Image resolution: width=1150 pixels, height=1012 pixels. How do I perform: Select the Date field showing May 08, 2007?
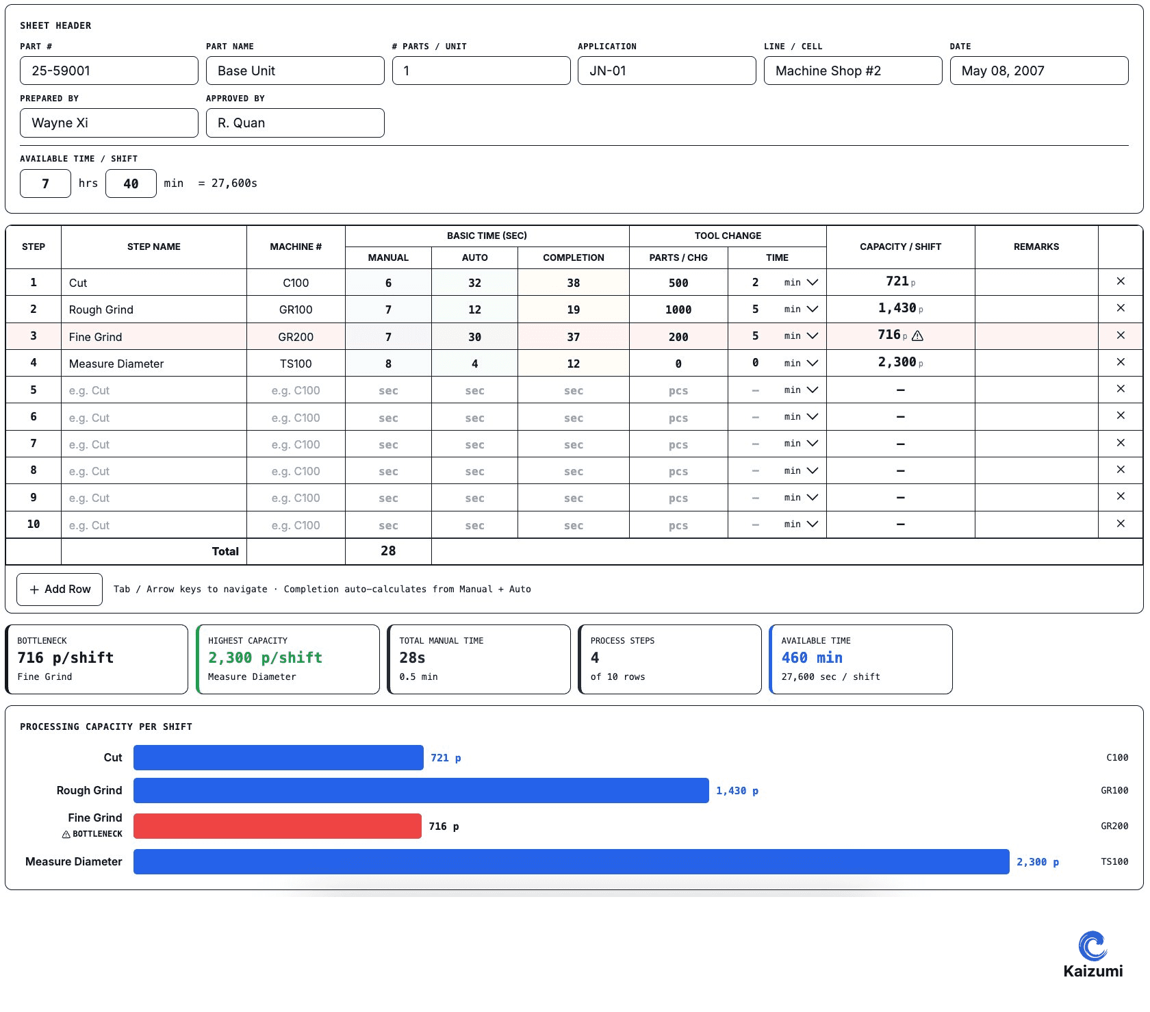pos(1038,71)
